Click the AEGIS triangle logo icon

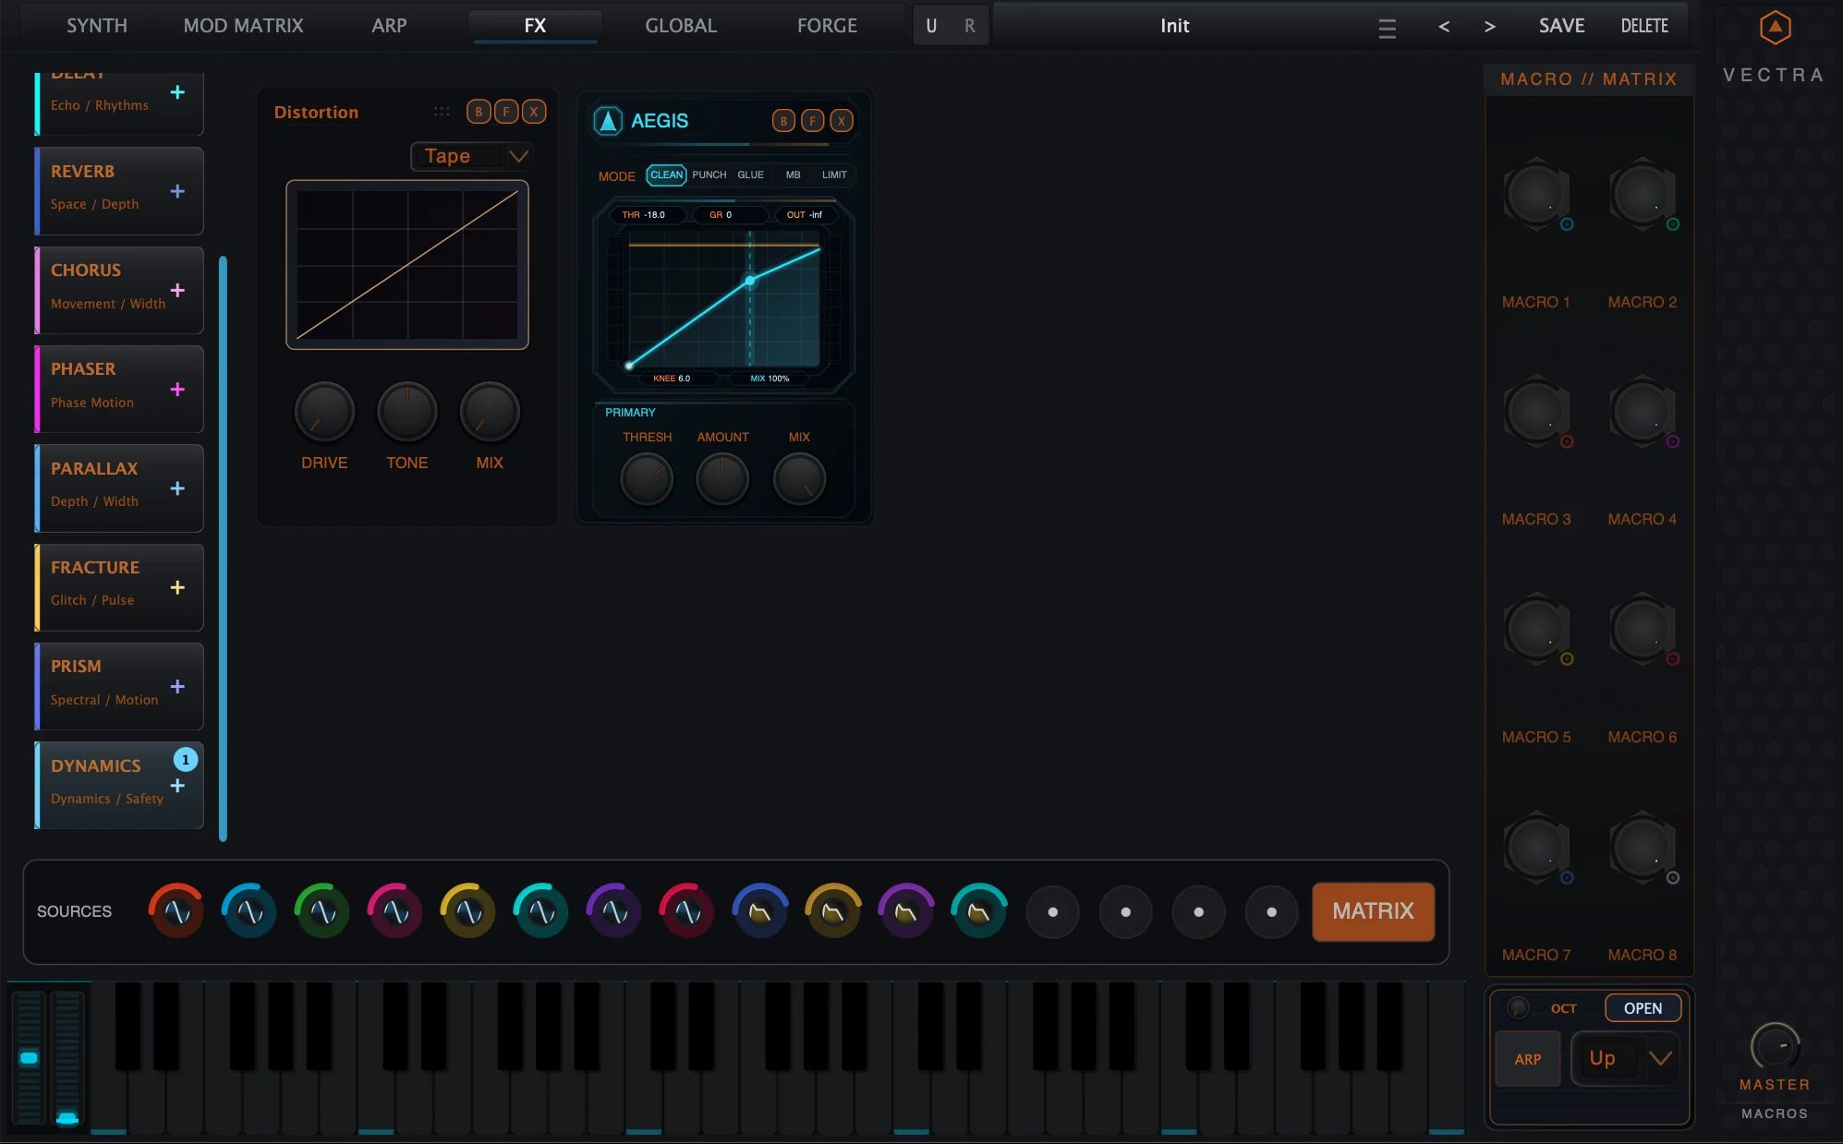[608, 121]
